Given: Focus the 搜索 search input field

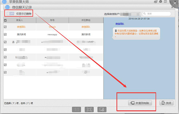Looking at the screenshot, I should point(157,14).
